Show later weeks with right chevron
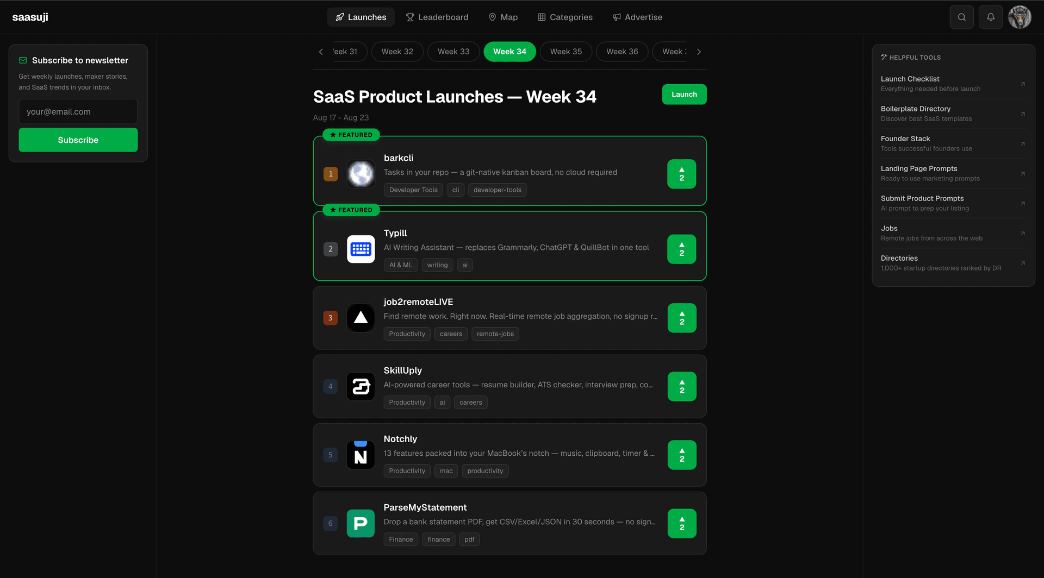The width and height of the screenshot is (1044, 578). tap(699, 52)
